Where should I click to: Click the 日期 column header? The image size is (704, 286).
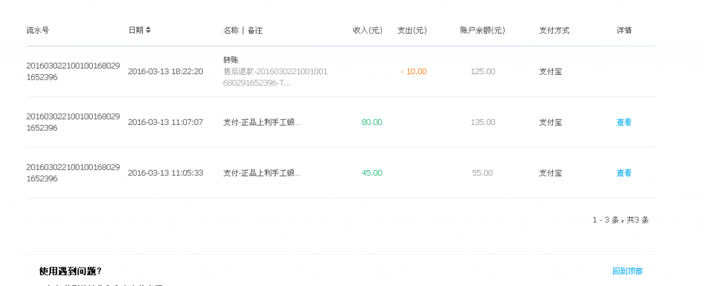tap(135, 30)
